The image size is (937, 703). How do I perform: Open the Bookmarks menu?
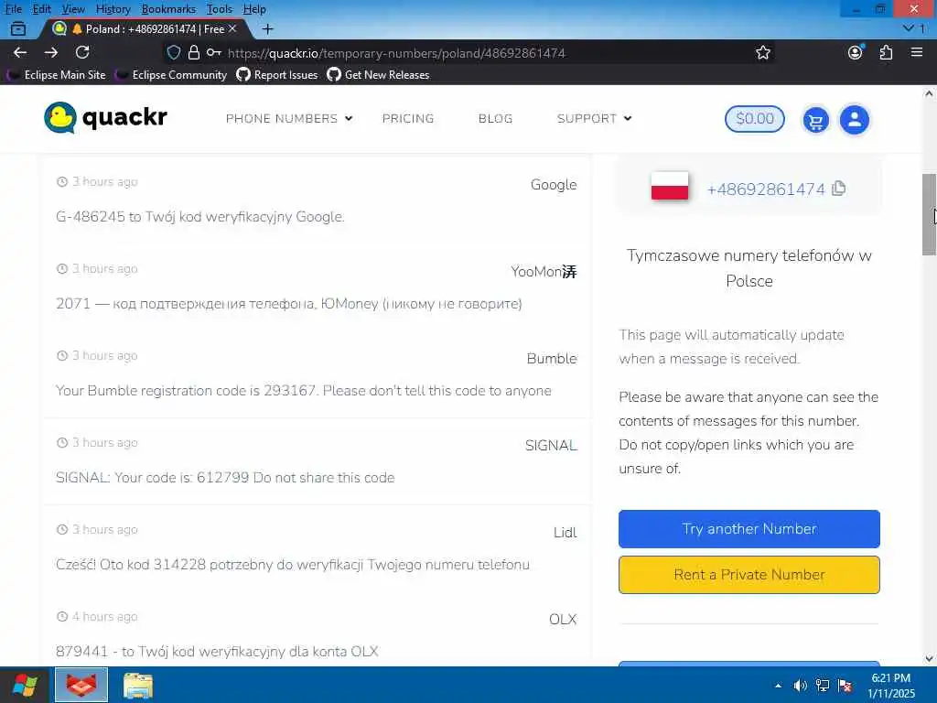168,9
